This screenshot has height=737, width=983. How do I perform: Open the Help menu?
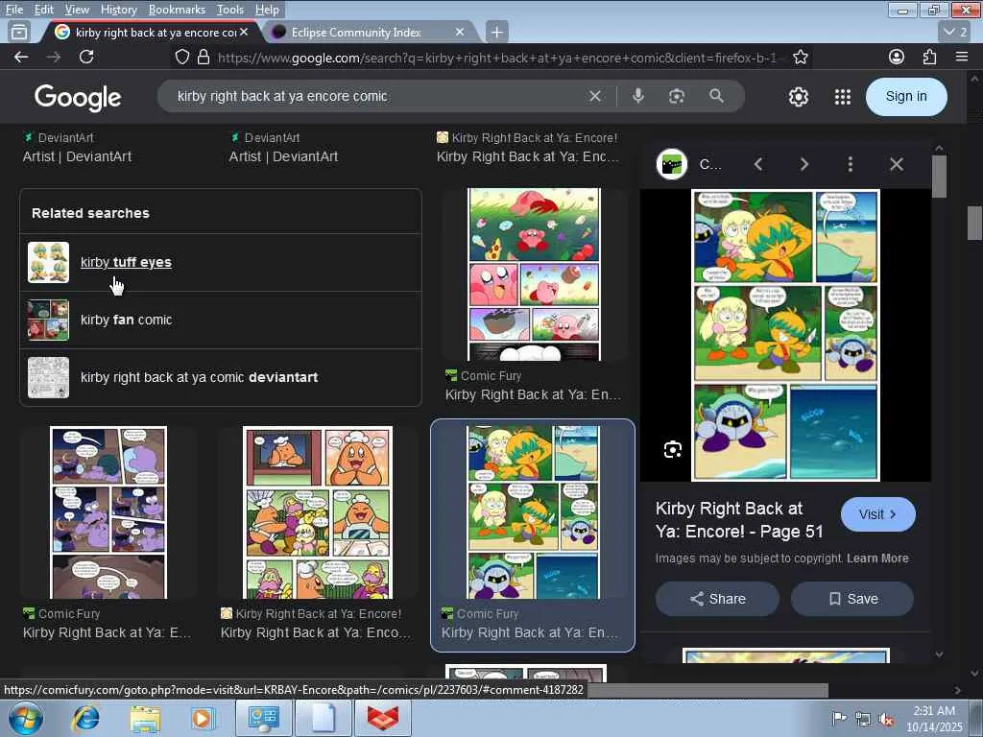267,10
